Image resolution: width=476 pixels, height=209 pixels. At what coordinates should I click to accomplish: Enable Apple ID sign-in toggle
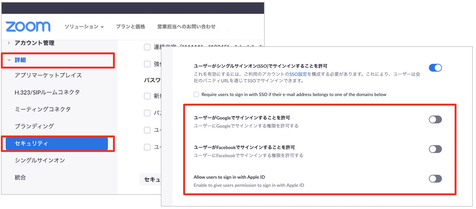(x=435, y=179)
